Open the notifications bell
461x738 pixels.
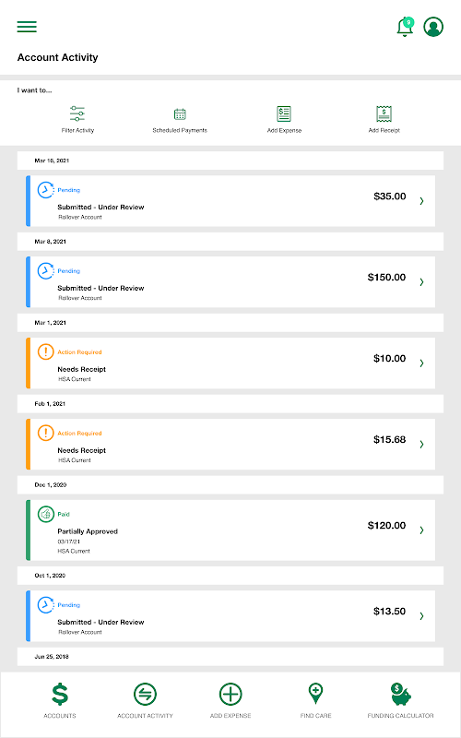click(405, 27)
